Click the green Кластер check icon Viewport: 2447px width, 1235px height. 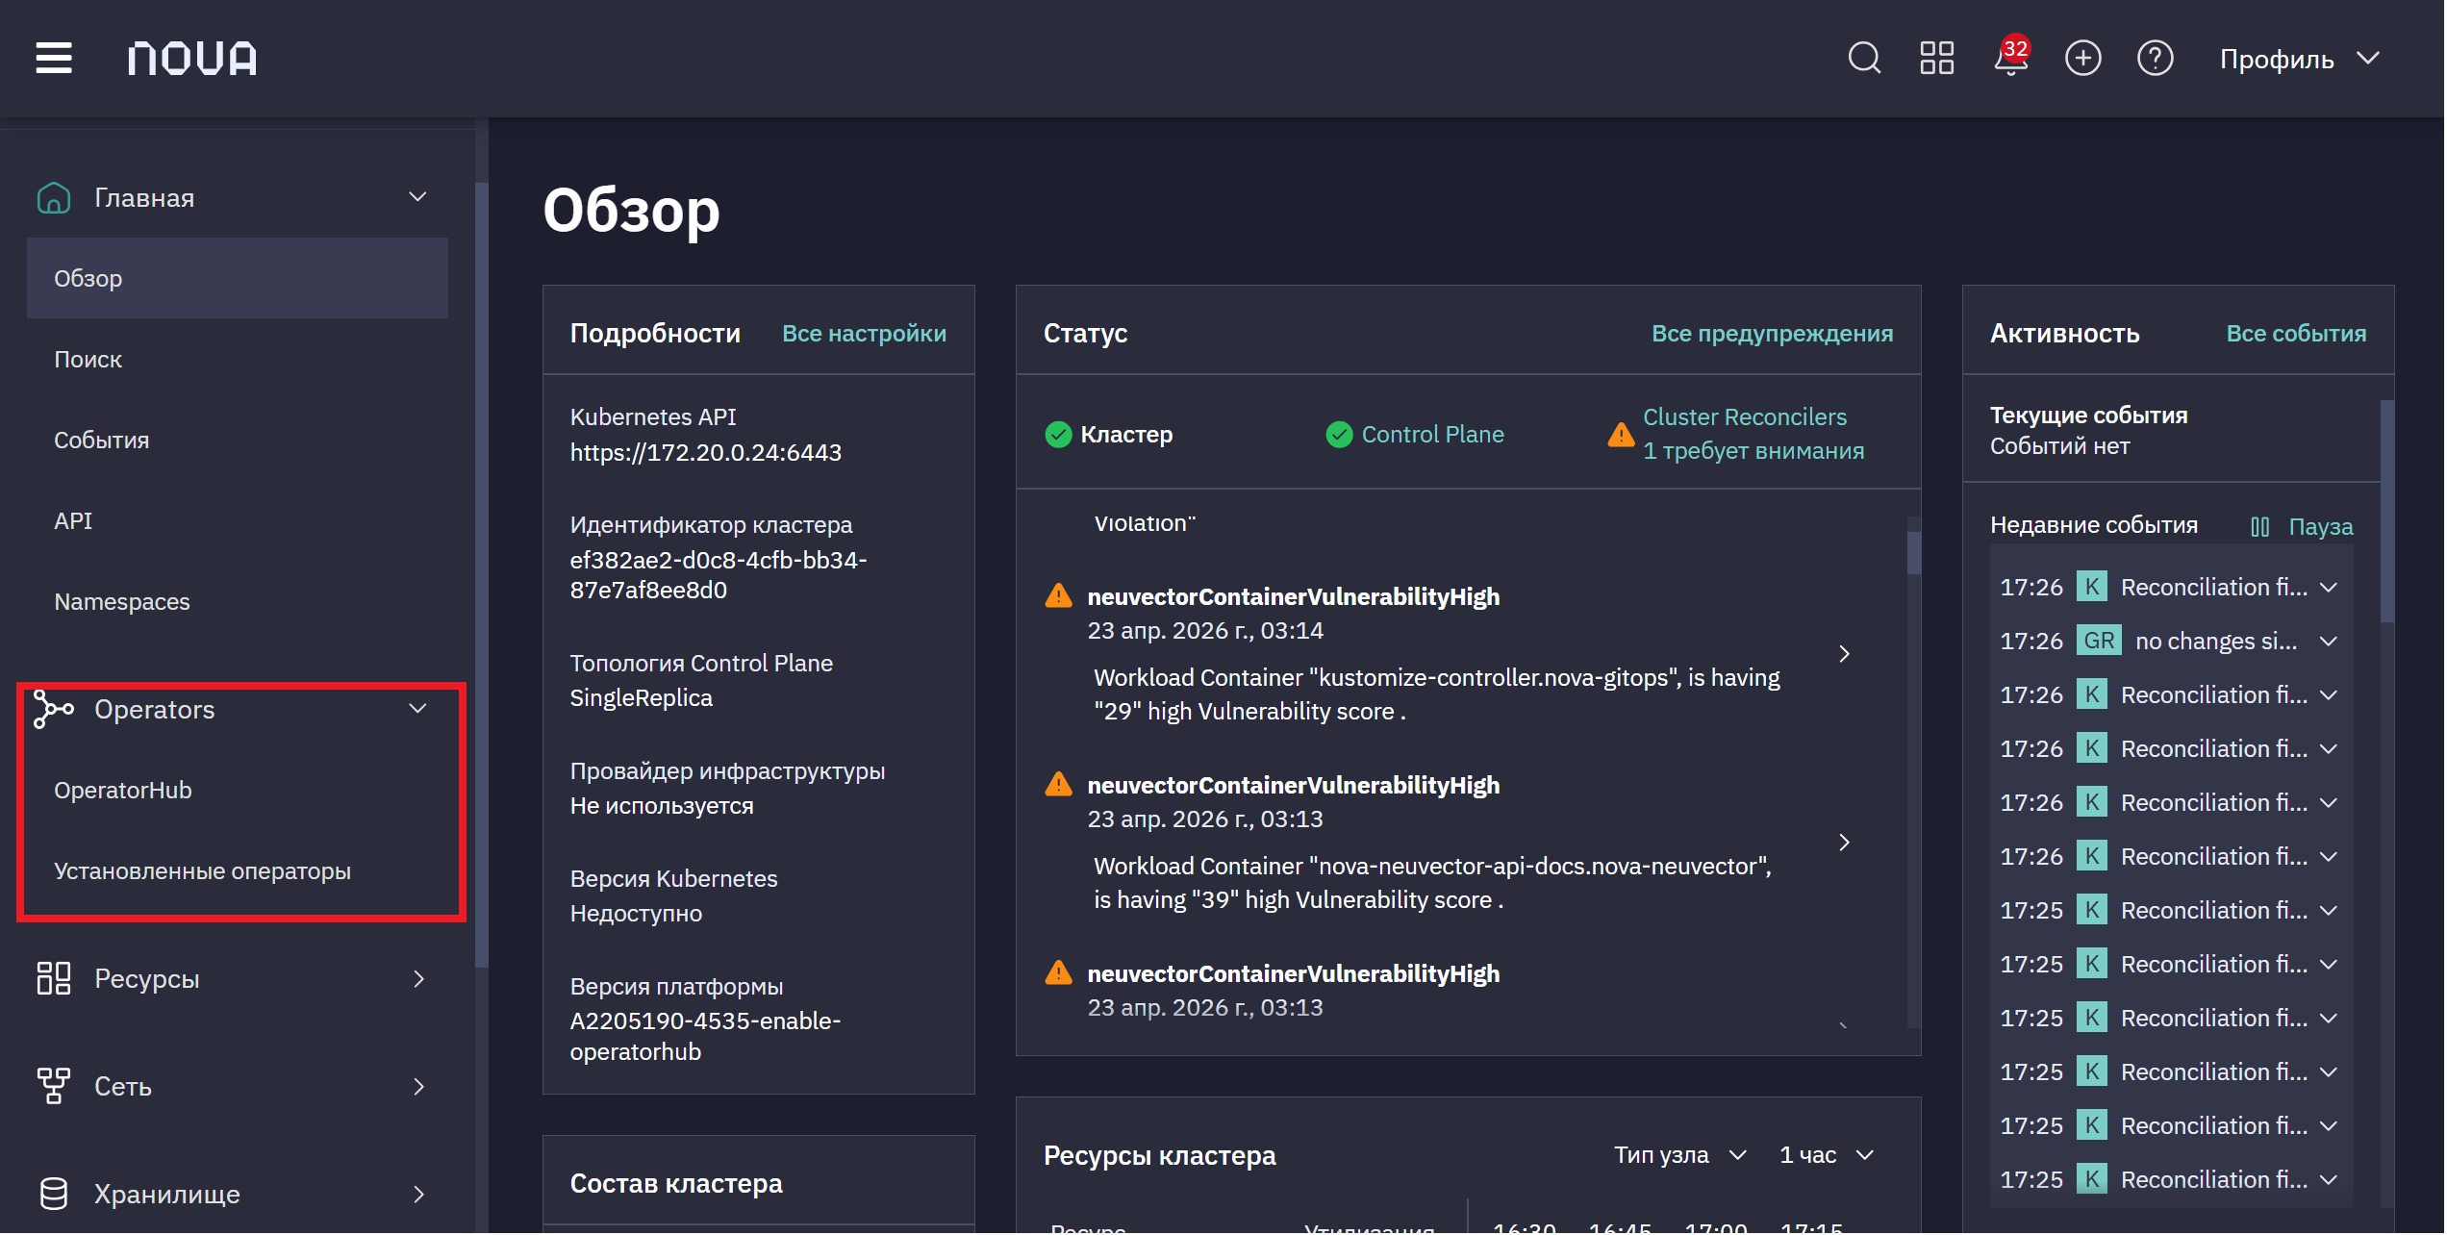(1058, 435)
